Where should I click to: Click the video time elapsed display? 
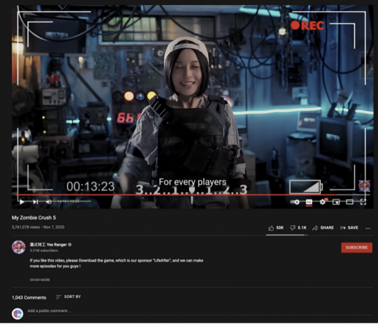(68, 201)
